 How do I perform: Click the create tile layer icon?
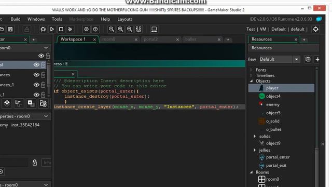pos(7,103)
